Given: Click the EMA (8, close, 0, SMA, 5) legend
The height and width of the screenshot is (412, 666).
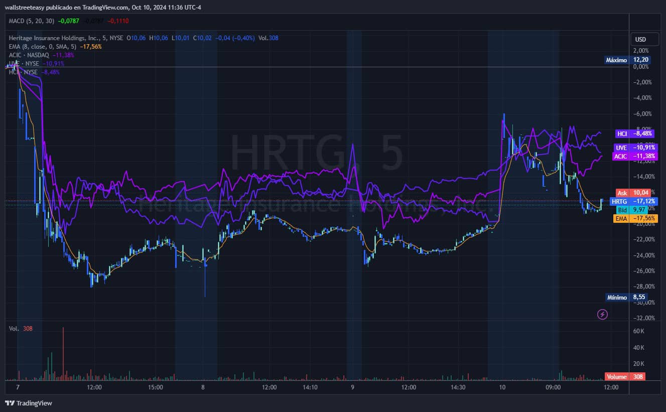Looking at the screenshot, I should 43,46.
